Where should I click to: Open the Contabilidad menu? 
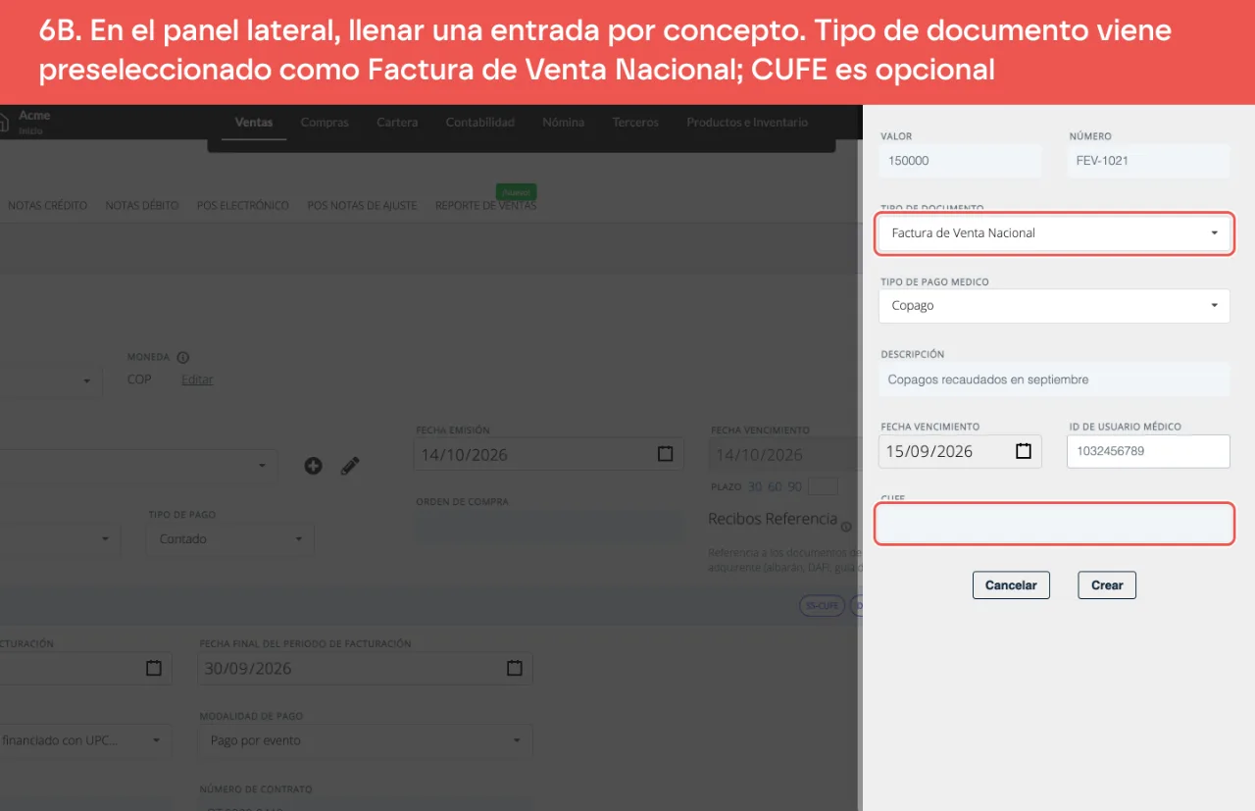pyautogui.click(x=480, y=123)
